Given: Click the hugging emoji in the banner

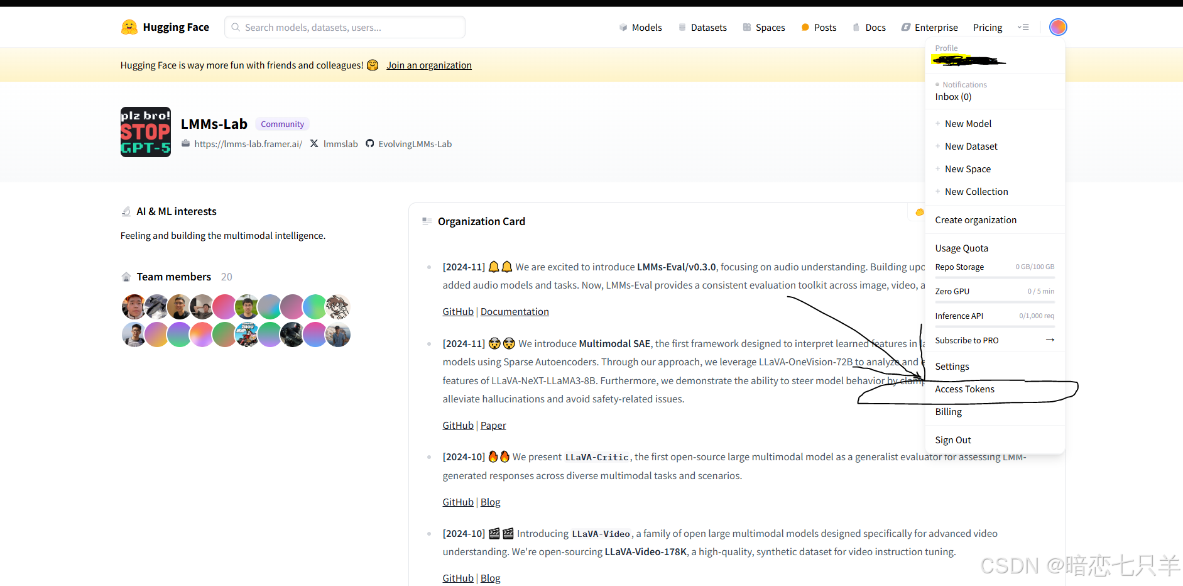Looking at the screenshot, I should pyautogui.click(x=373, y=65).
